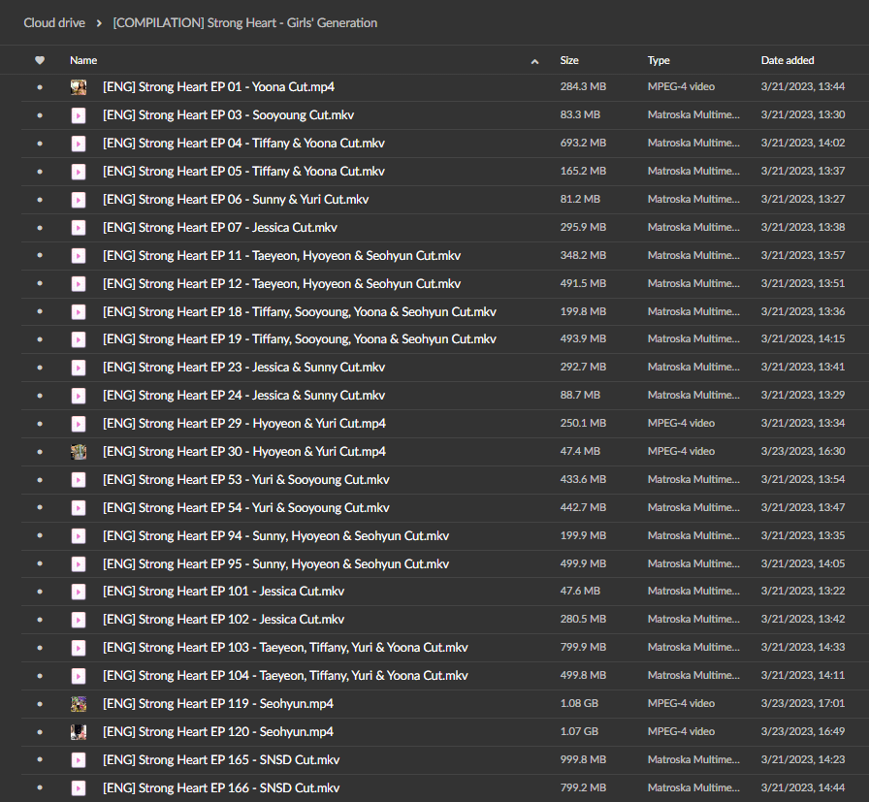The image size is (869, 802).
Task: Click the 47.6 MB size cell
Action: click(x=580, y=591)
